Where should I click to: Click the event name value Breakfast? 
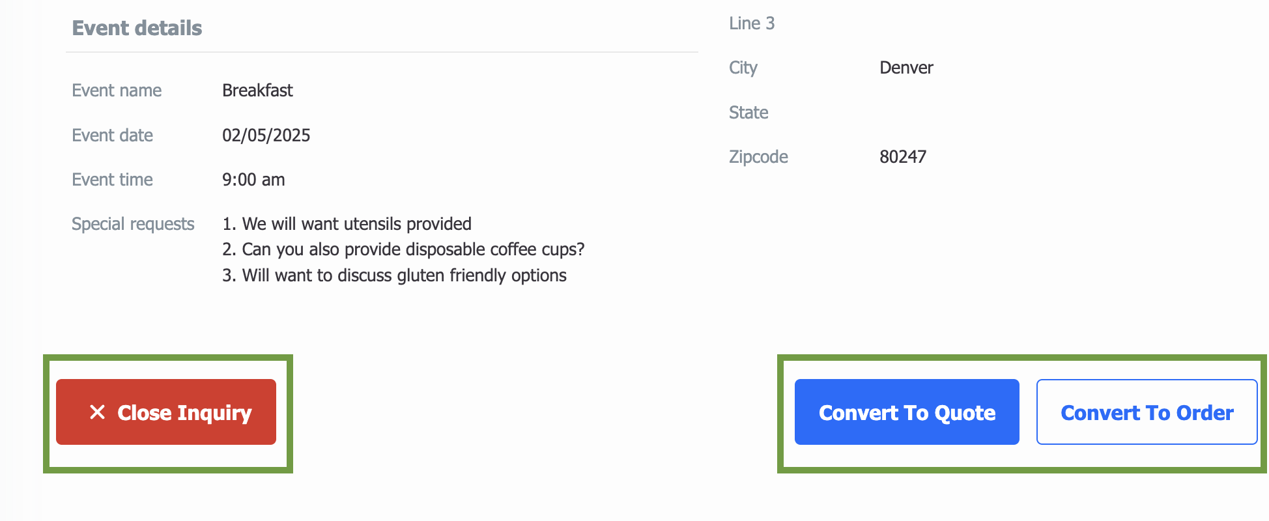tap(257, 91)
